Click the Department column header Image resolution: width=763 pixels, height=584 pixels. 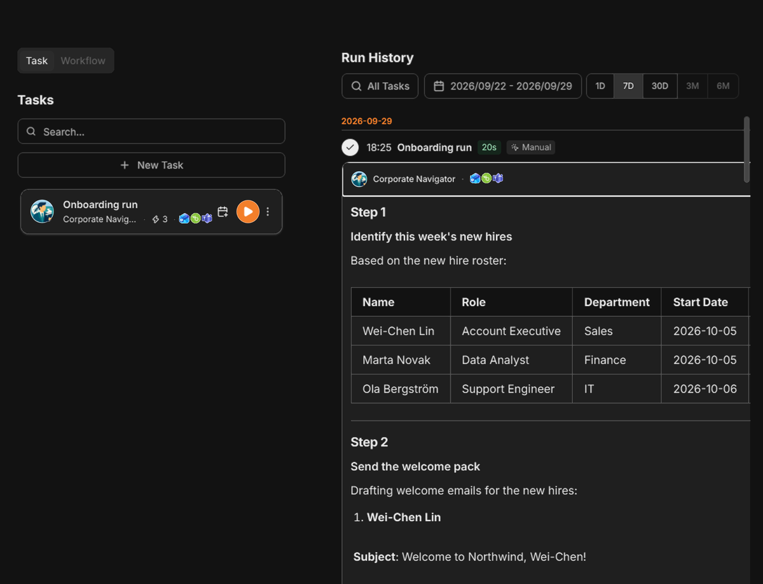tap(617, 302)
